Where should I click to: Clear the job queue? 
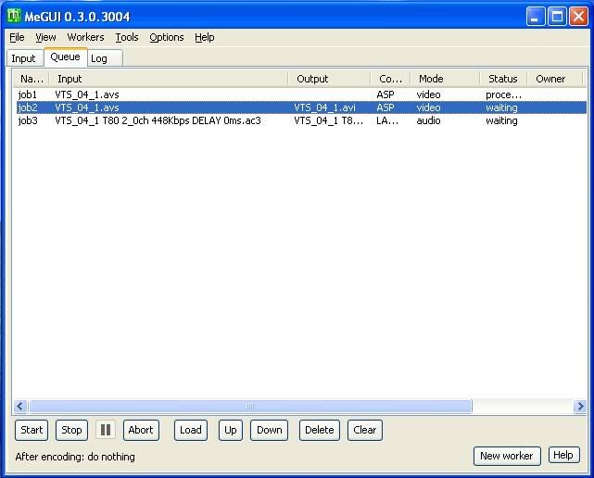coord(365,430)
